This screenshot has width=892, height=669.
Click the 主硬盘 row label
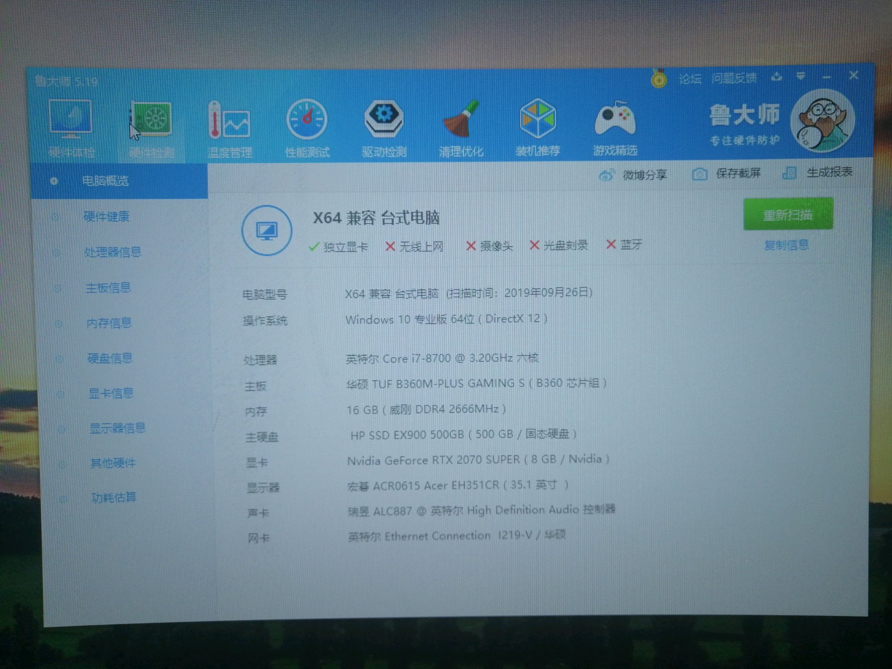(262, 437)
